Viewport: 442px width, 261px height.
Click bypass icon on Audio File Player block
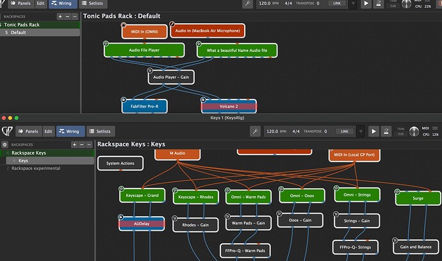[x=106, y=44]
